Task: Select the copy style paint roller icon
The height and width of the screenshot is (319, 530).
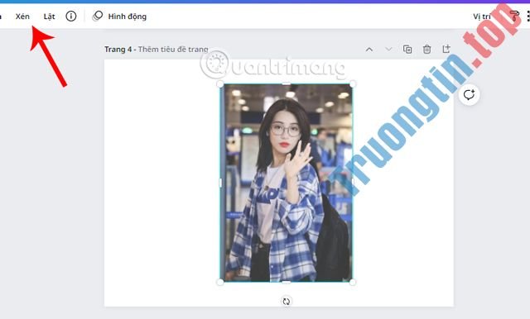Action: (x=514, y=17)
